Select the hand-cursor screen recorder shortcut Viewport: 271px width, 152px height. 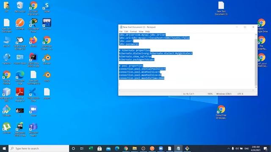(20, 43)
